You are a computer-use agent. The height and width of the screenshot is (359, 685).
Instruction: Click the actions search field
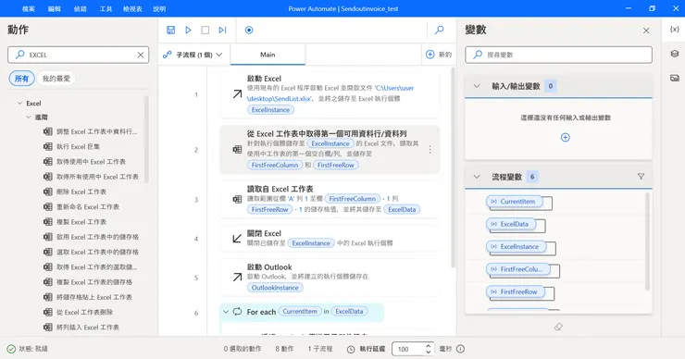pyautogui.click(x=78, y=55)
